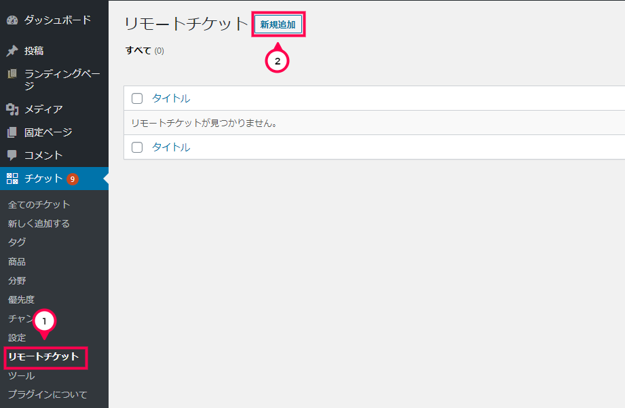Viewport: 625px width, 408px height.
Task: Open プラグインについて submenu item
Action: click(x=48, y=394)
